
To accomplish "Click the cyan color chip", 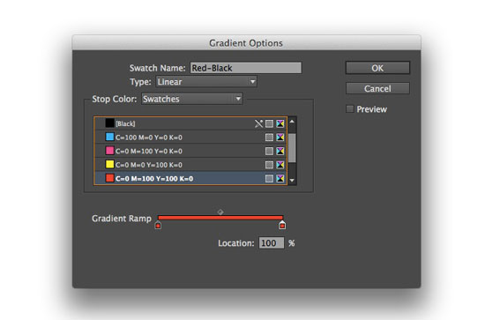I will 109,137.
